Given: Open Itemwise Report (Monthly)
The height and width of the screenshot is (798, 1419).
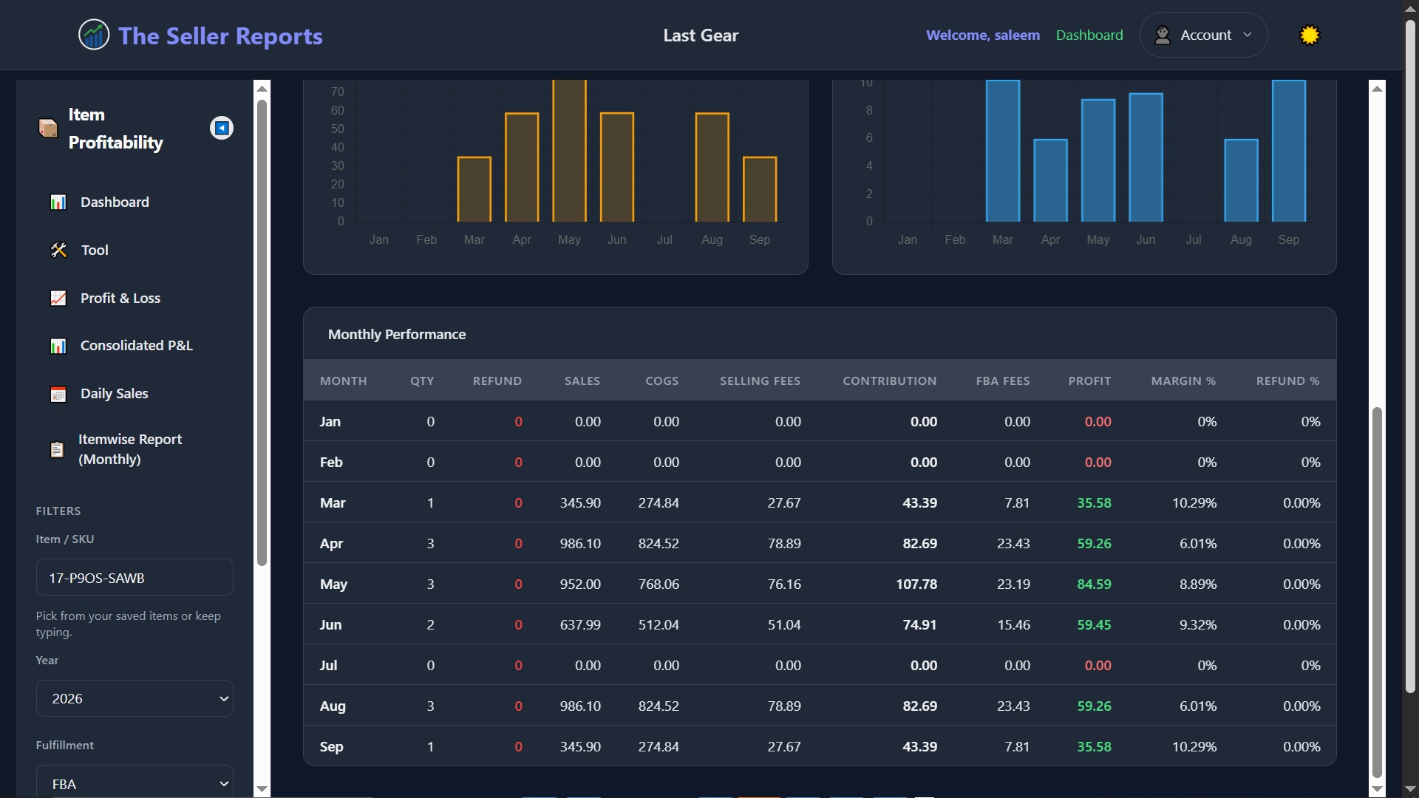Looking at the screenshot, I should (x=130, y=449).
